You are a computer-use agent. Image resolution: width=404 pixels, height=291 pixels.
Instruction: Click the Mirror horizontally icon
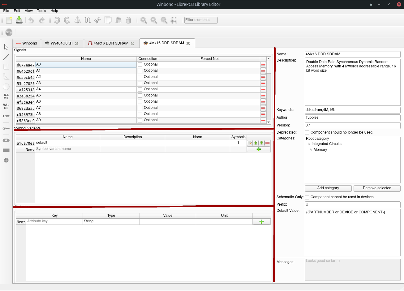tap(77, 20)
